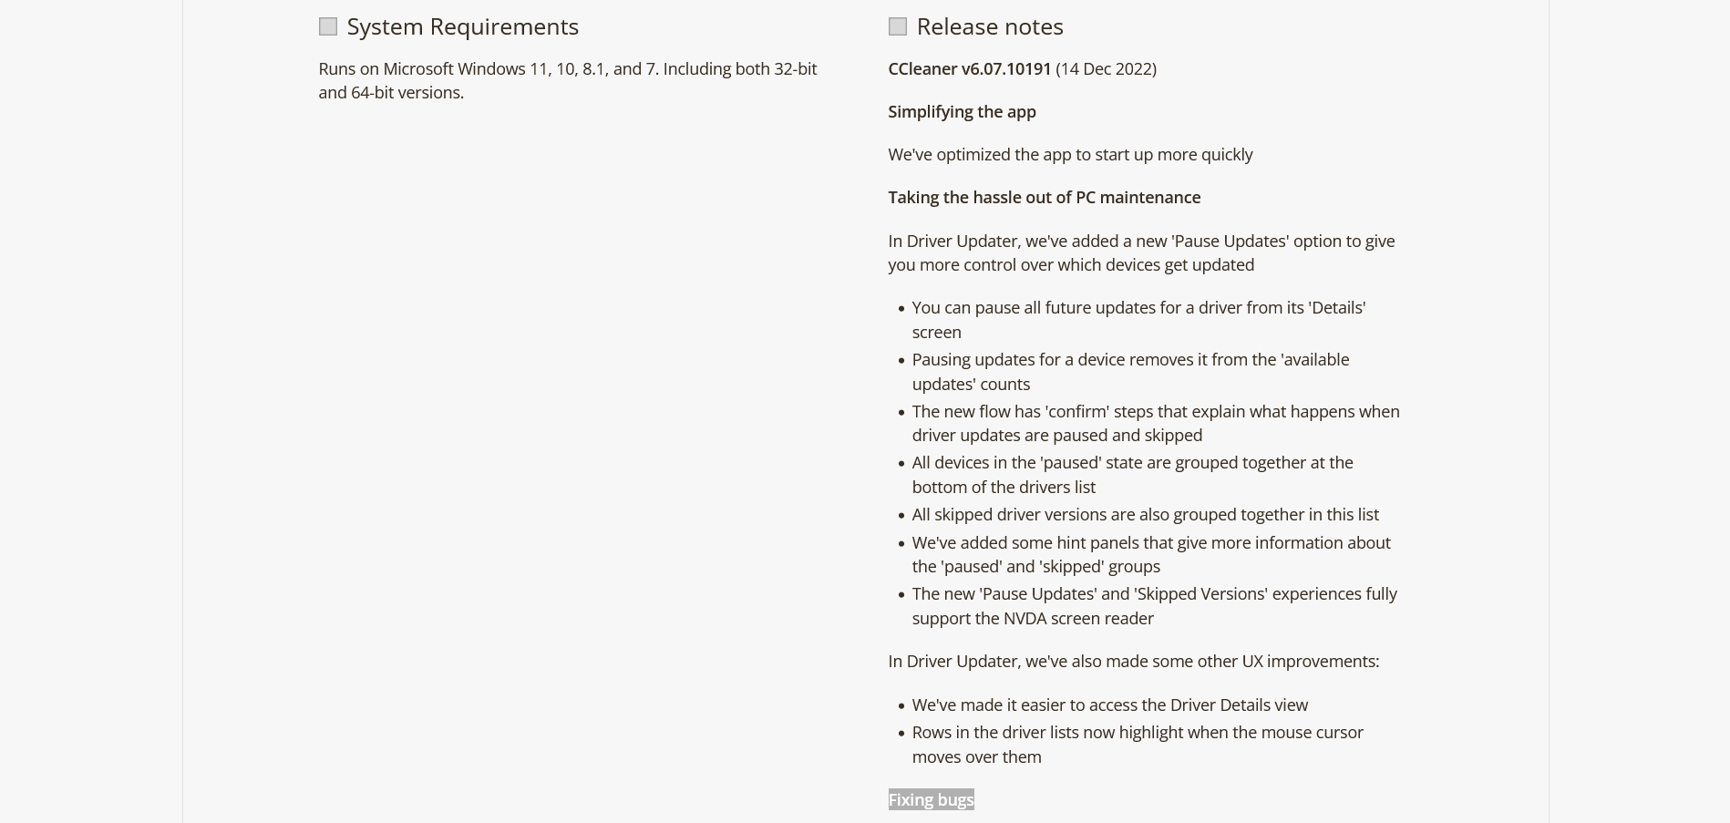The height and width of the screenshot is (823, 1730).
Task: Click the square icon beside System Requirements
Action: pos(328,26)
